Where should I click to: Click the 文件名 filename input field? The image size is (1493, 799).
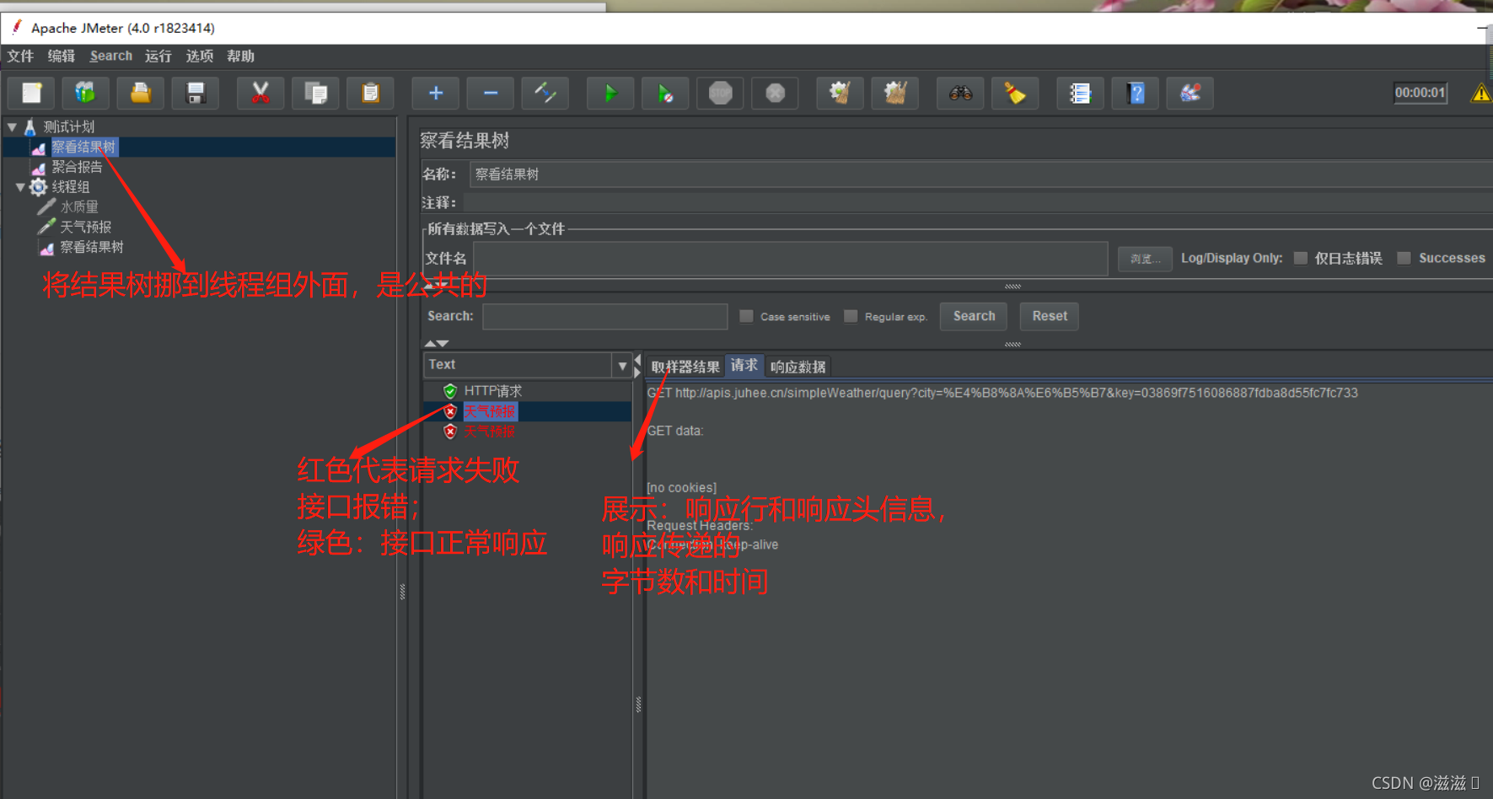(x=791, y=259)
